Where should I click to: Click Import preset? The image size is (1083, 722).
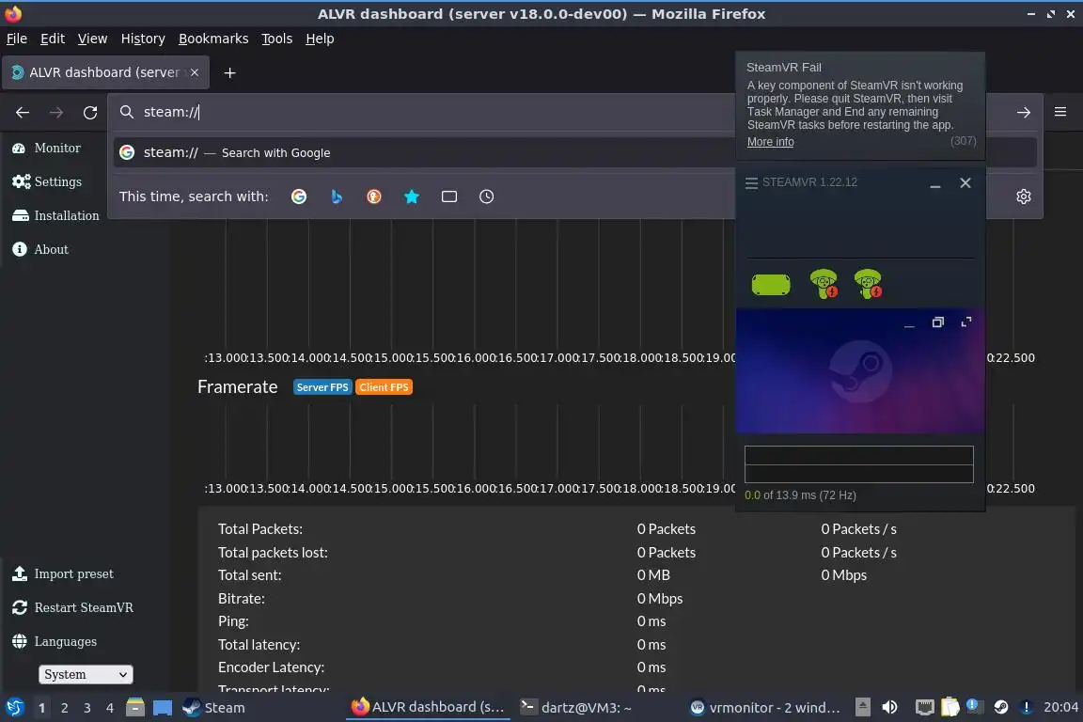click(62, 573)
